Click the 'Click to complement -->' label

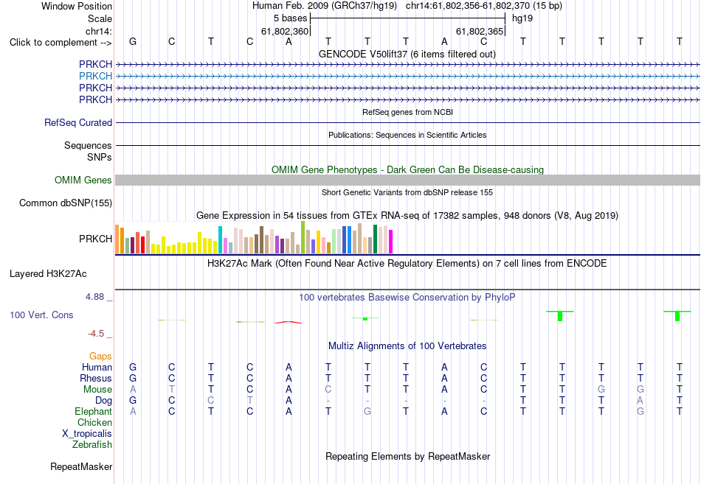click(61, 43)
